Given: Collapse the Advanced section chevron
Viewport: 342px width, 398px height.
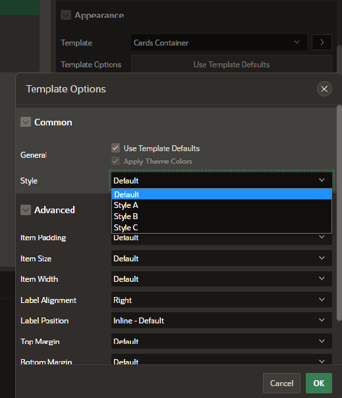Looking at the screenshot, I should pos(26,210).
